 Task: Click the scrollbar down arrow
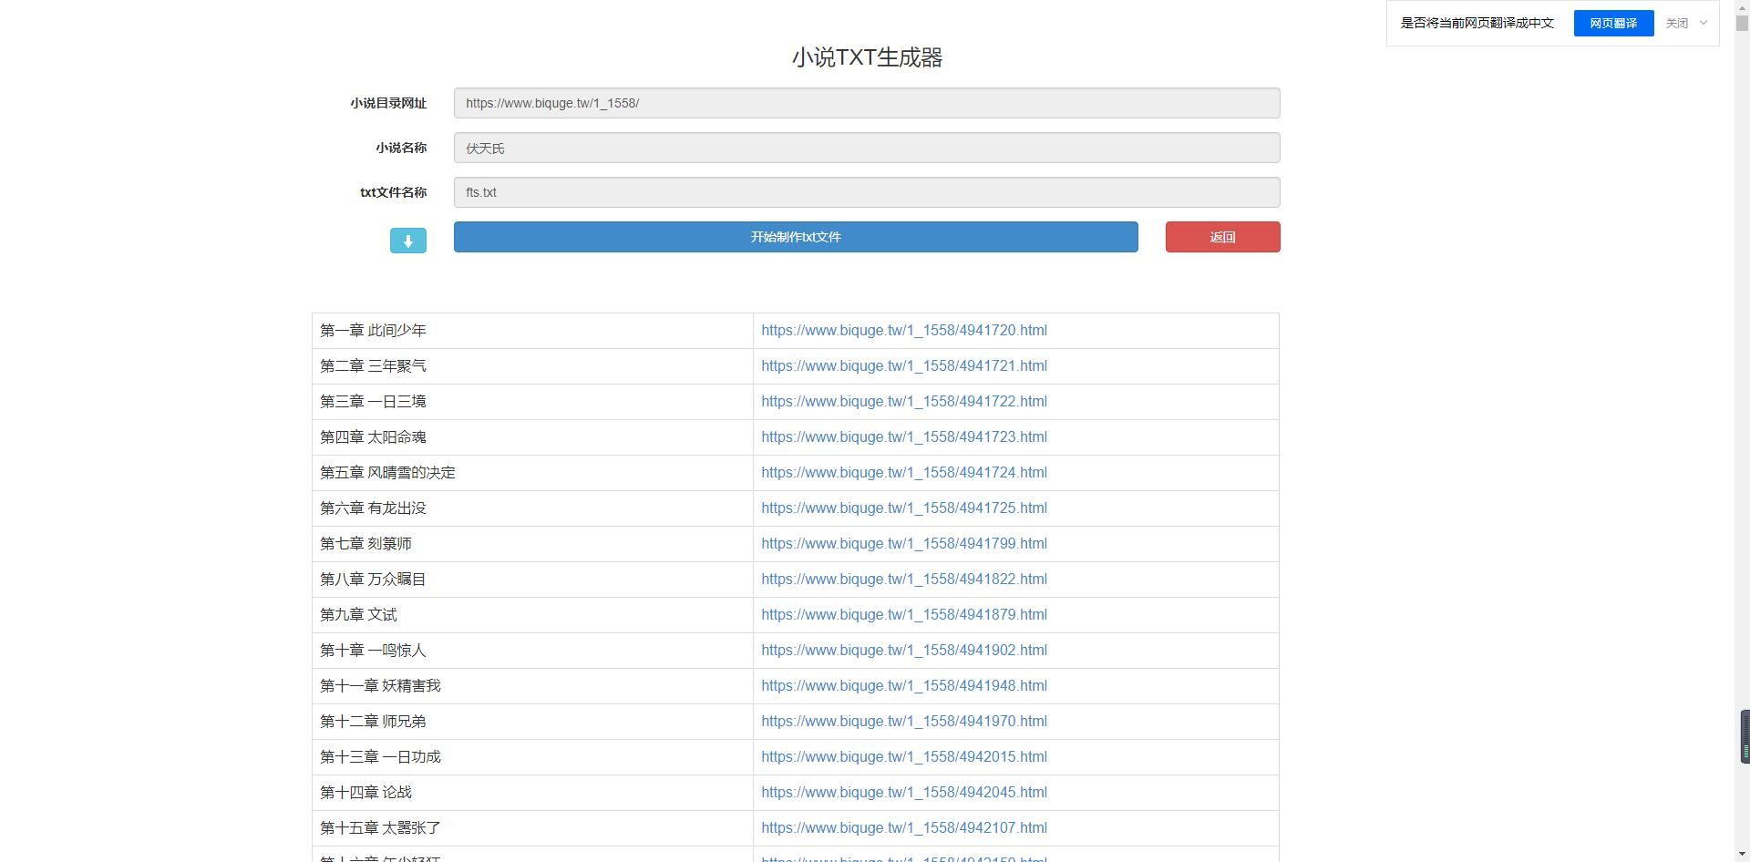point(1742,855)
